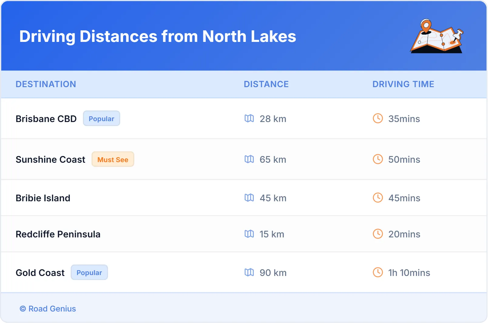The height and width of the screenshot is (323, 488).
Task: Click the map icon beside 65 km
Action: click(x=249, y=159)
